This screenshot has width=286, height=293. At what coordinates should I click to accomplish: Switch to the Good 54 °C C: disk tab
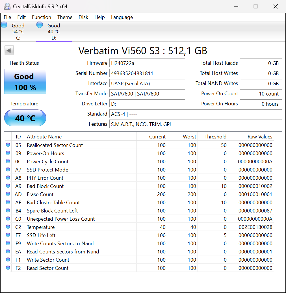click(x=18, y=31)
